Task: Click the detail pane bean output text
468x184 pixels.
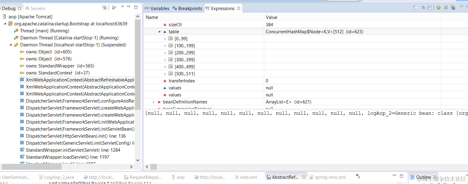Action: pyautogui.click(x=306, y=113)
